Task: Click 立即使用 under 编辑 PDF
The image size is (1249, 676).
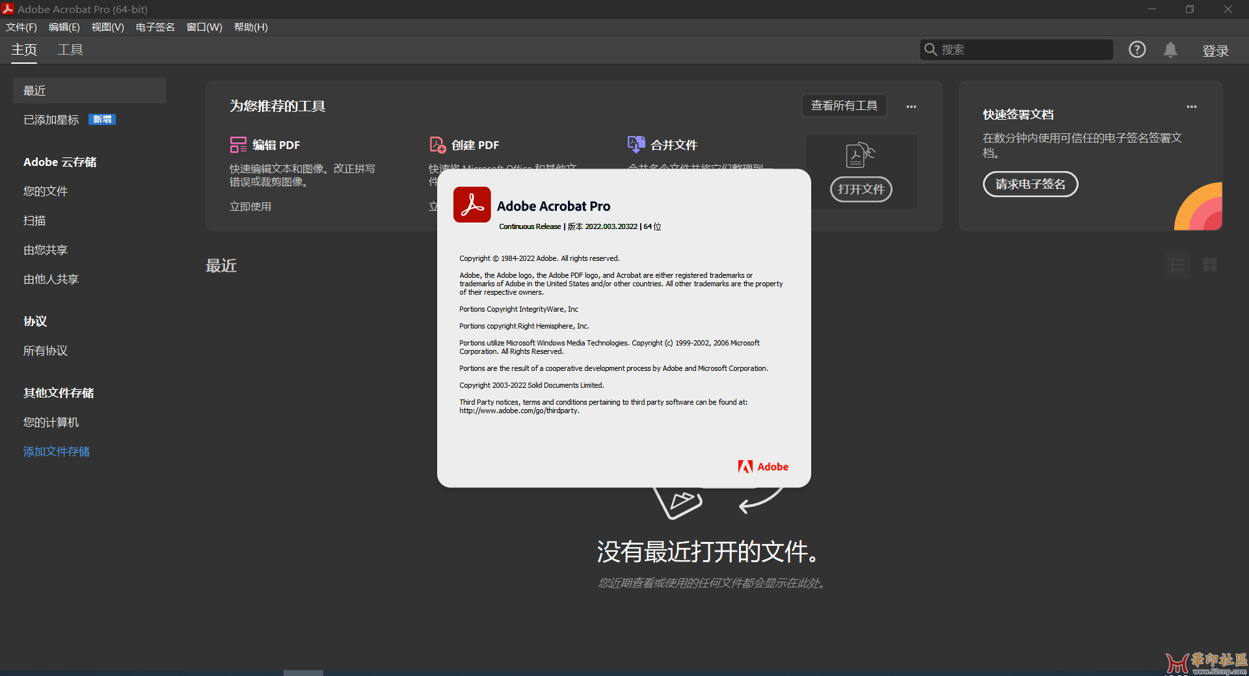Action: click(x=250, y=206)
